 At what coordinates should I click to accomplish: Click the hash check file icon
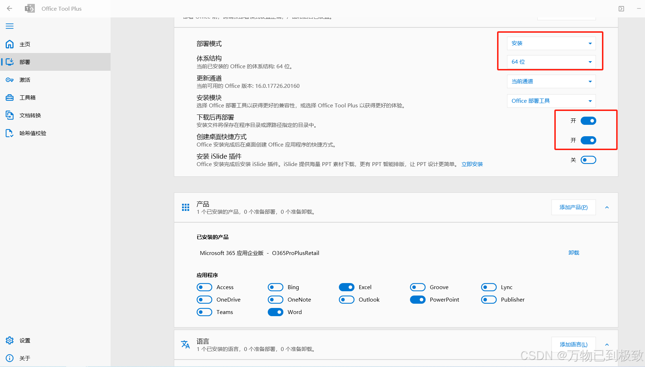tap(10, 133)
